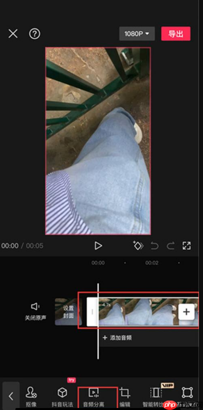The height and width of the screenshot is (410, 203).
Task: Undo the last edit
Action: [155, 246]
